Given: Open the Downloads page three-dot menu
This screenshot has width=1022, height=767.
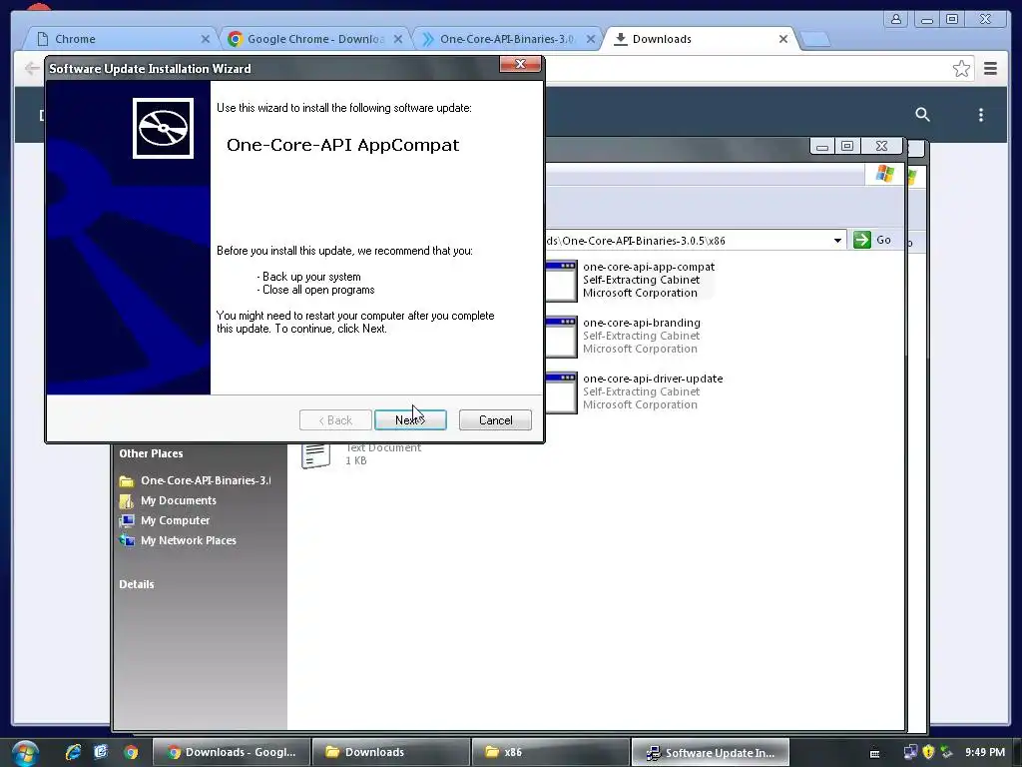Looking at the screenshot, I should [x=981, y=115].
